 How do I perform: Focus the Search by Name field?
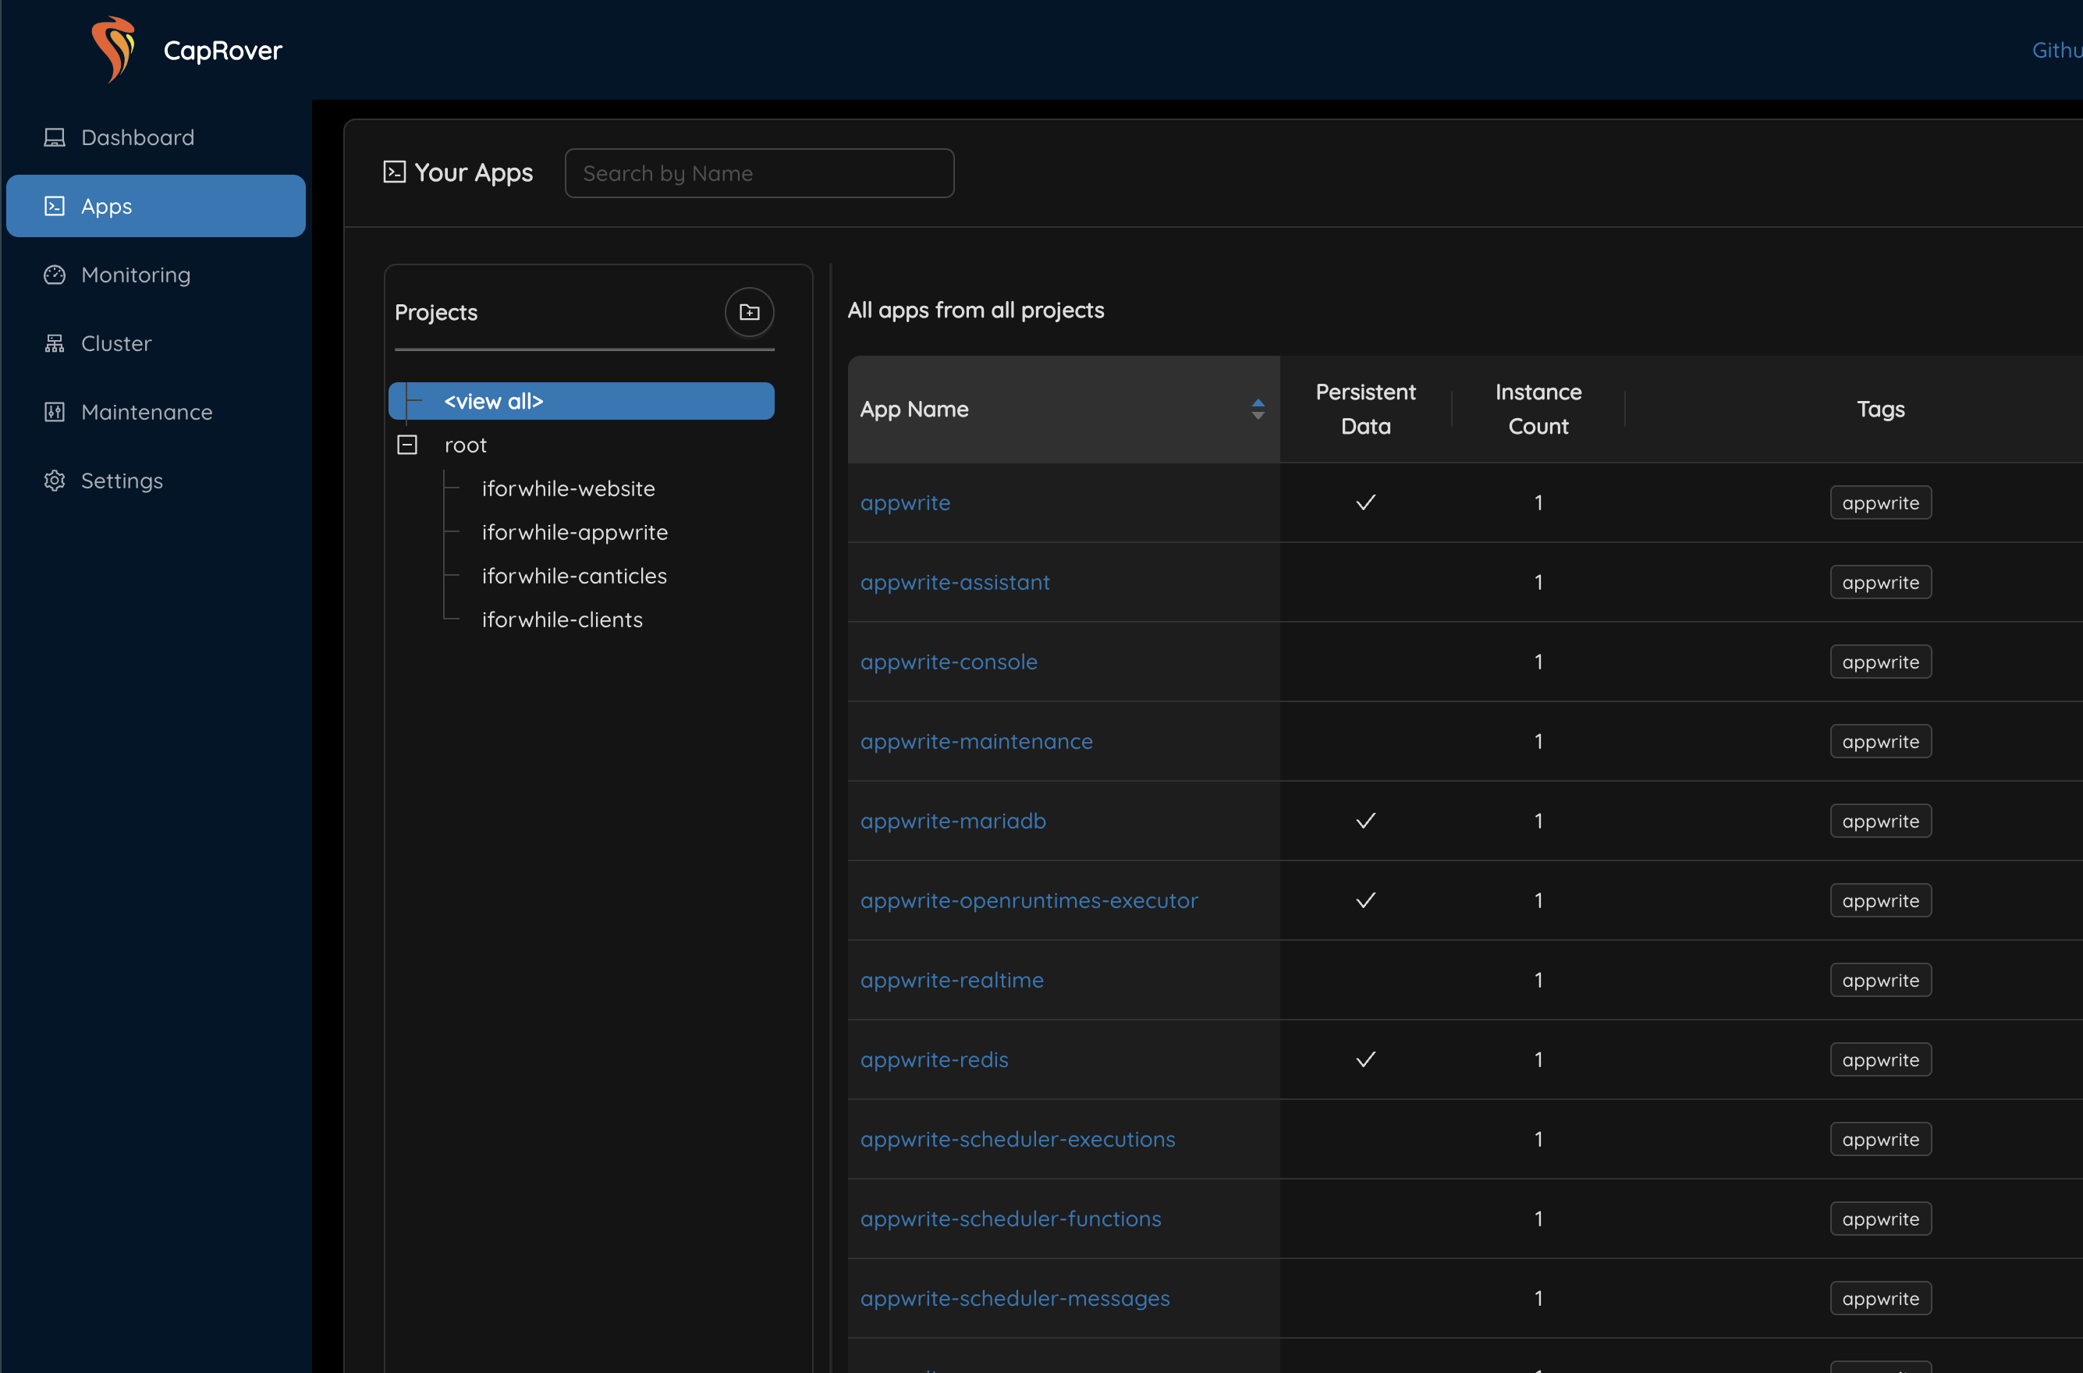coord(759,173)
